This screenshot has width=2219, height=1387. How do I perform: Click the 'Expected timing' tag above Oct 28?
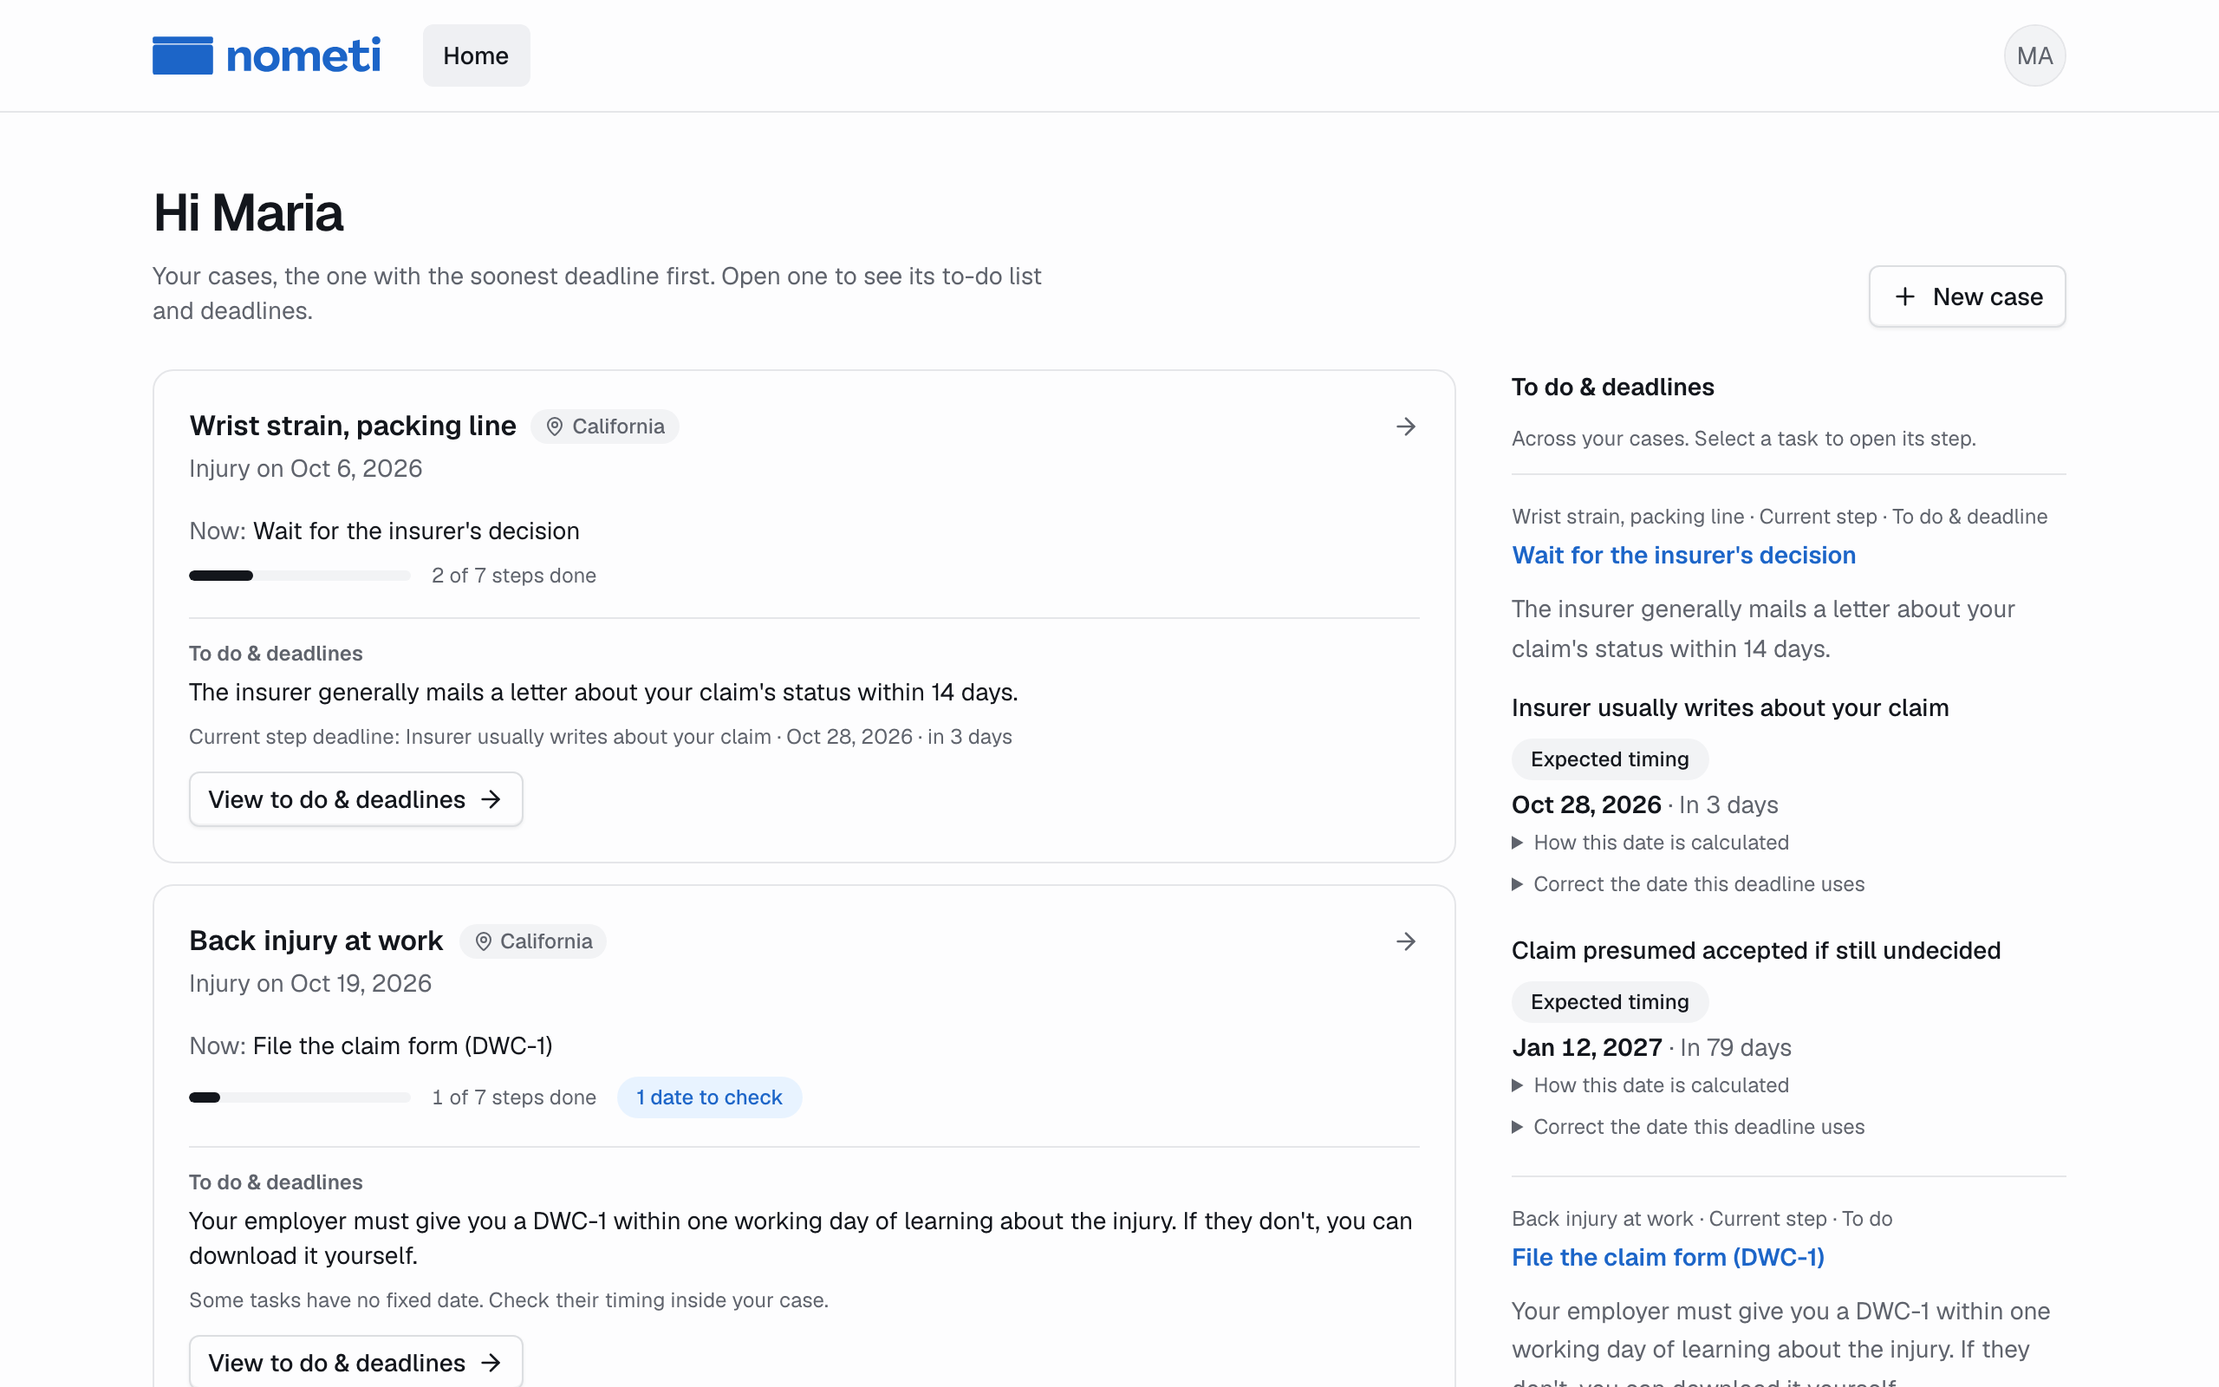coord(1610,759)
